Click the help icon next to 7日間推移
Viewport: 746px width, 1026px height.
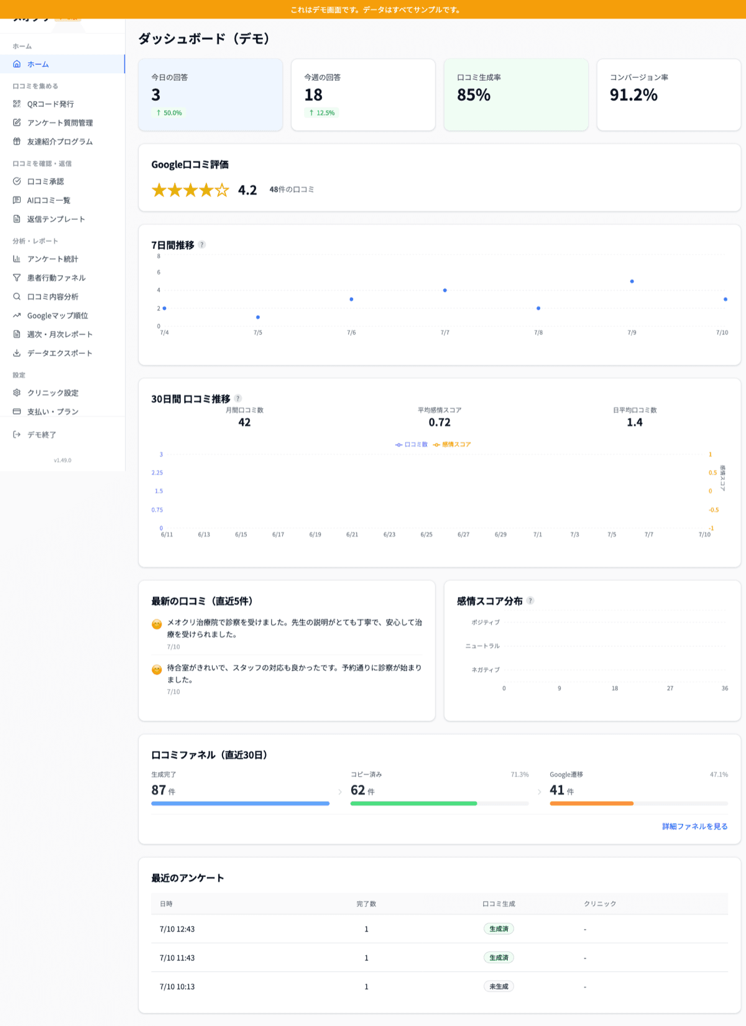(x=202, y=245)
